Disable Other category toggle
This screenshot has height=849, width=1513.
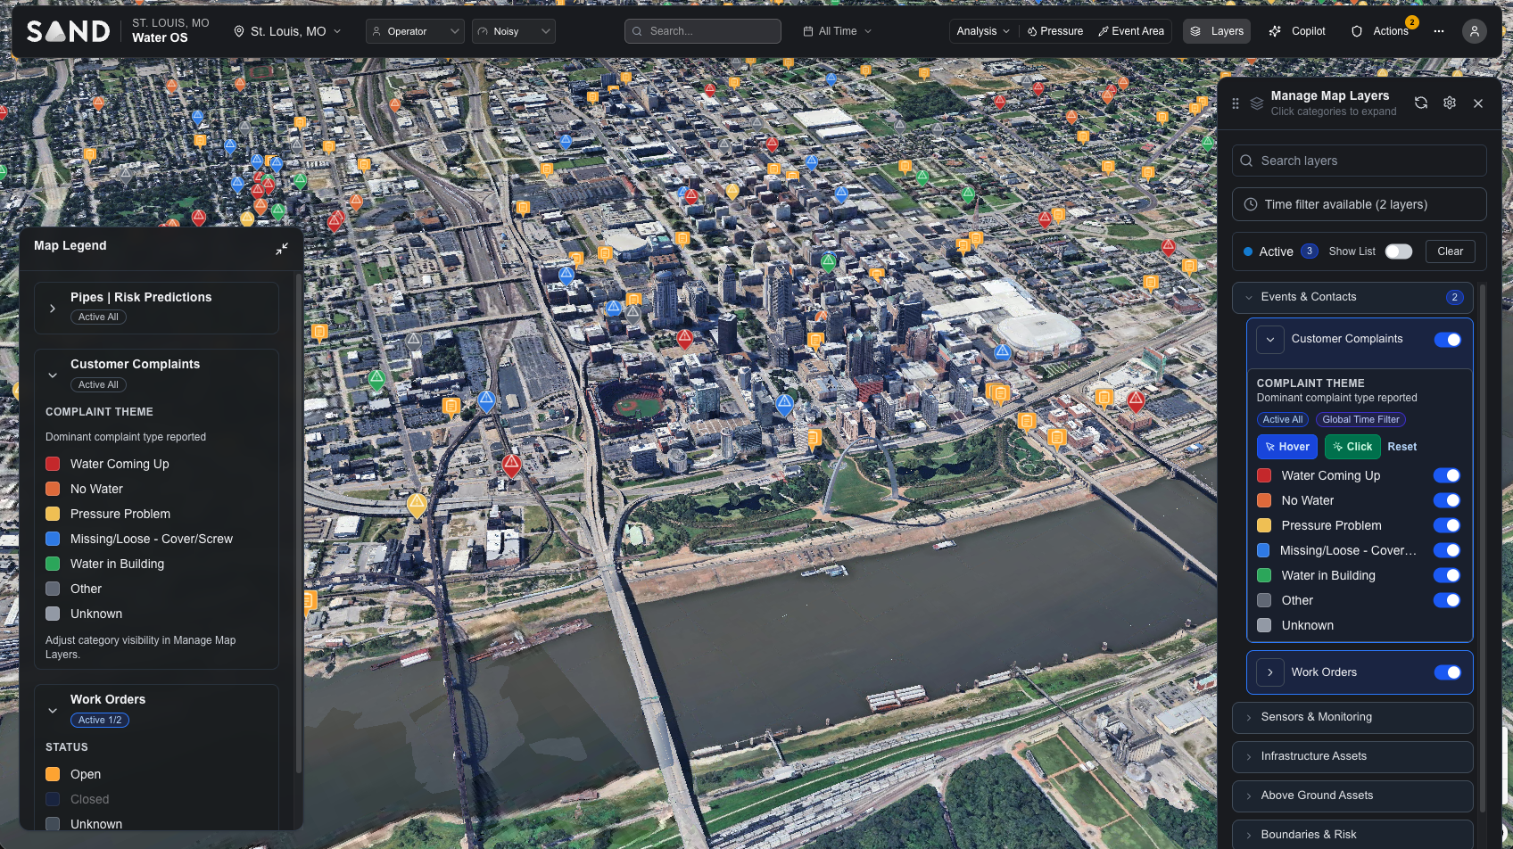pyautogui.click(x=1447, y=600)
